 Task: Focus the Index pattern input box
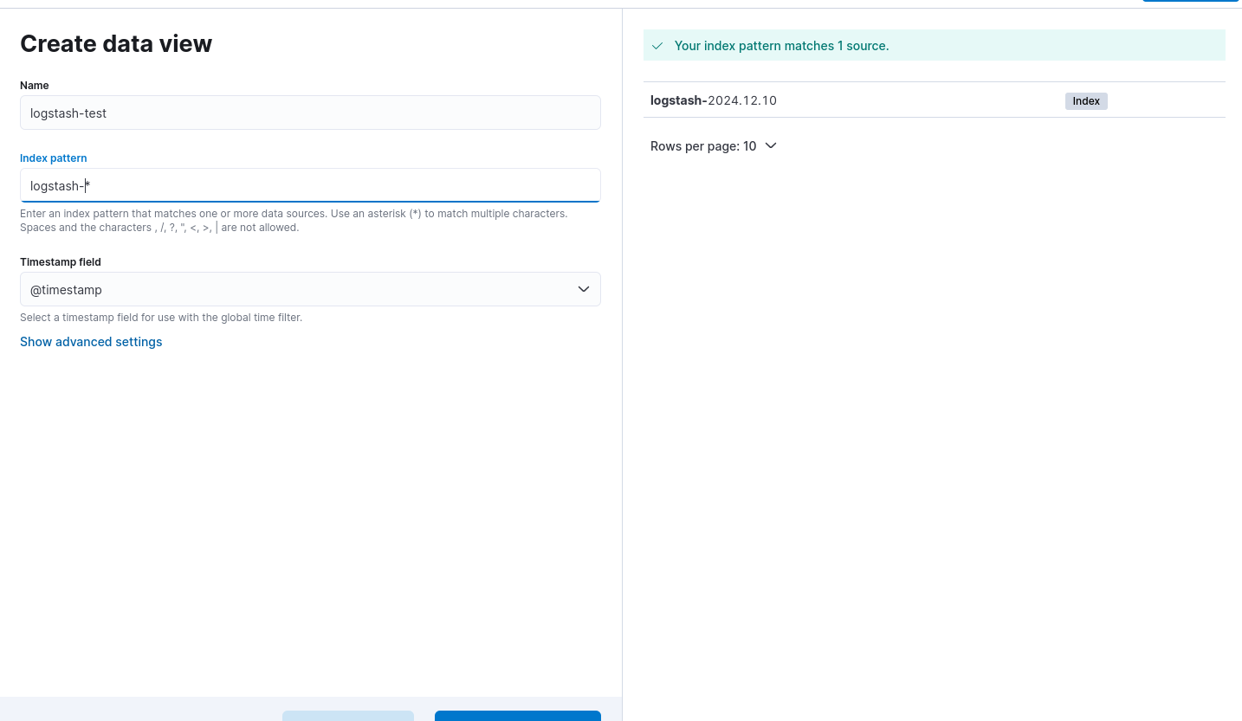tap(309, 185)
